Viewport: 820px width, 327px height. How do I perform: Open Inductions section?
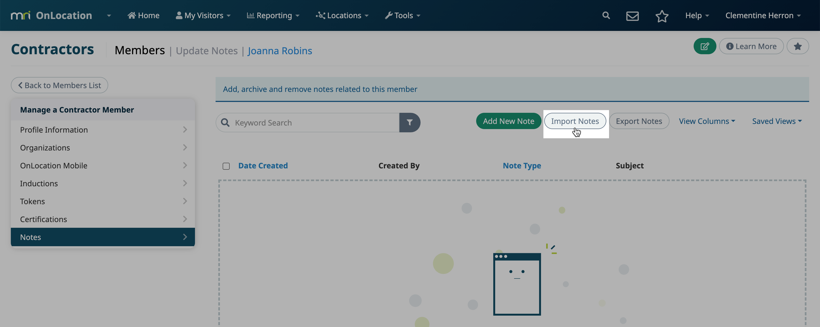coord(103,183)
